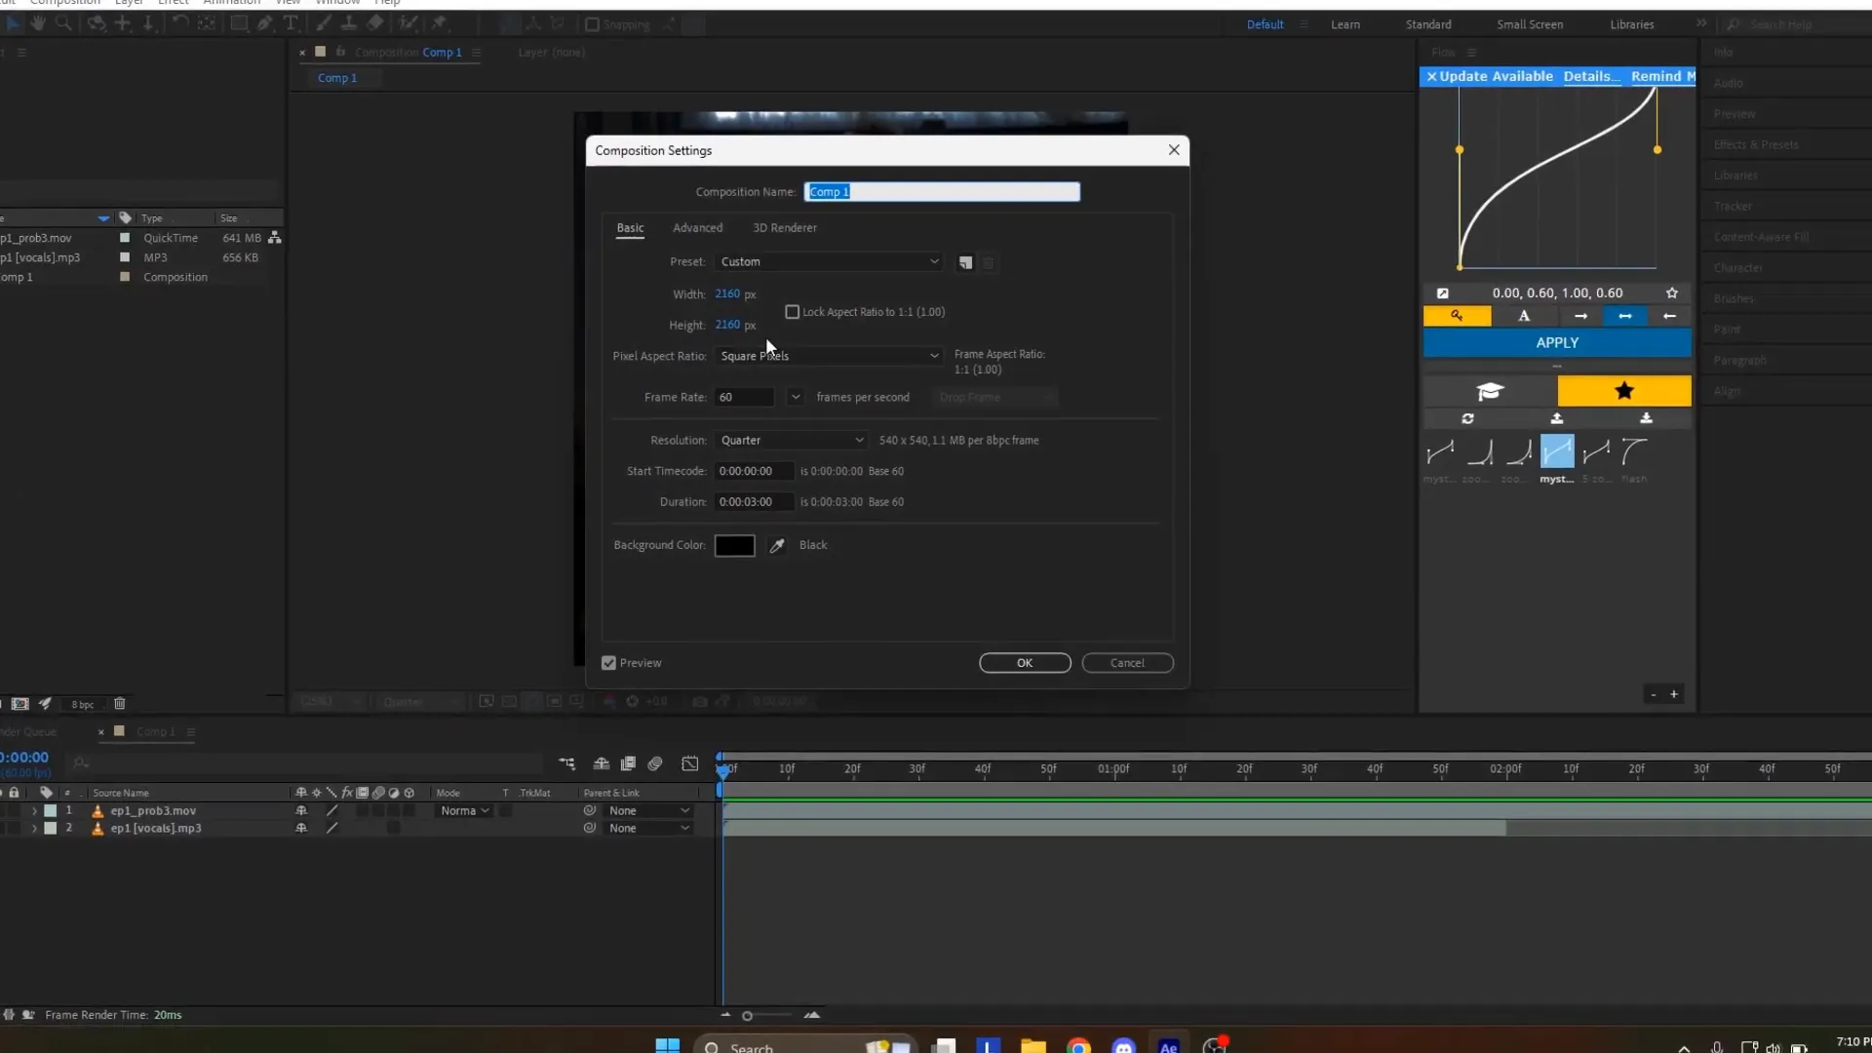Select the Rectangle shape tool
Screen dimensions: 1872x1053
(x=239, y=23)
